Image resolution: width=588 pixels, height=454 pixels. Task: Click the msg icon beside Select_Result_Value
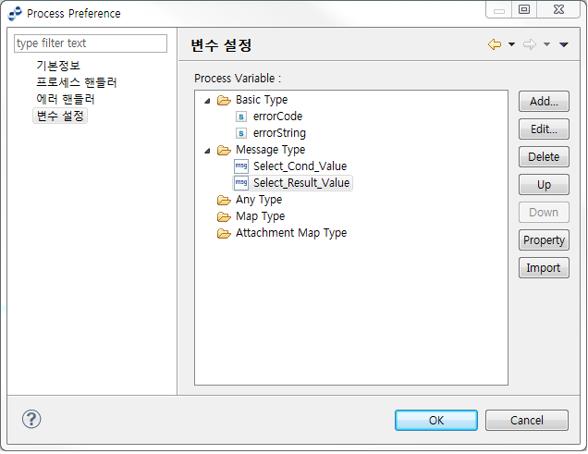pyautogui.click(x=241, y=183)
